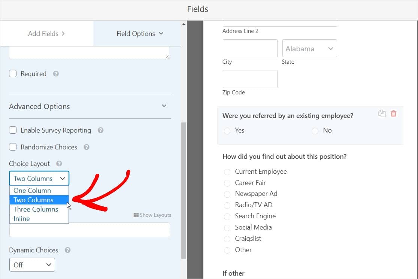Open the Alabama state dropdown
The width and height of the screenshot is (418, 279).
tap(309, 49)
